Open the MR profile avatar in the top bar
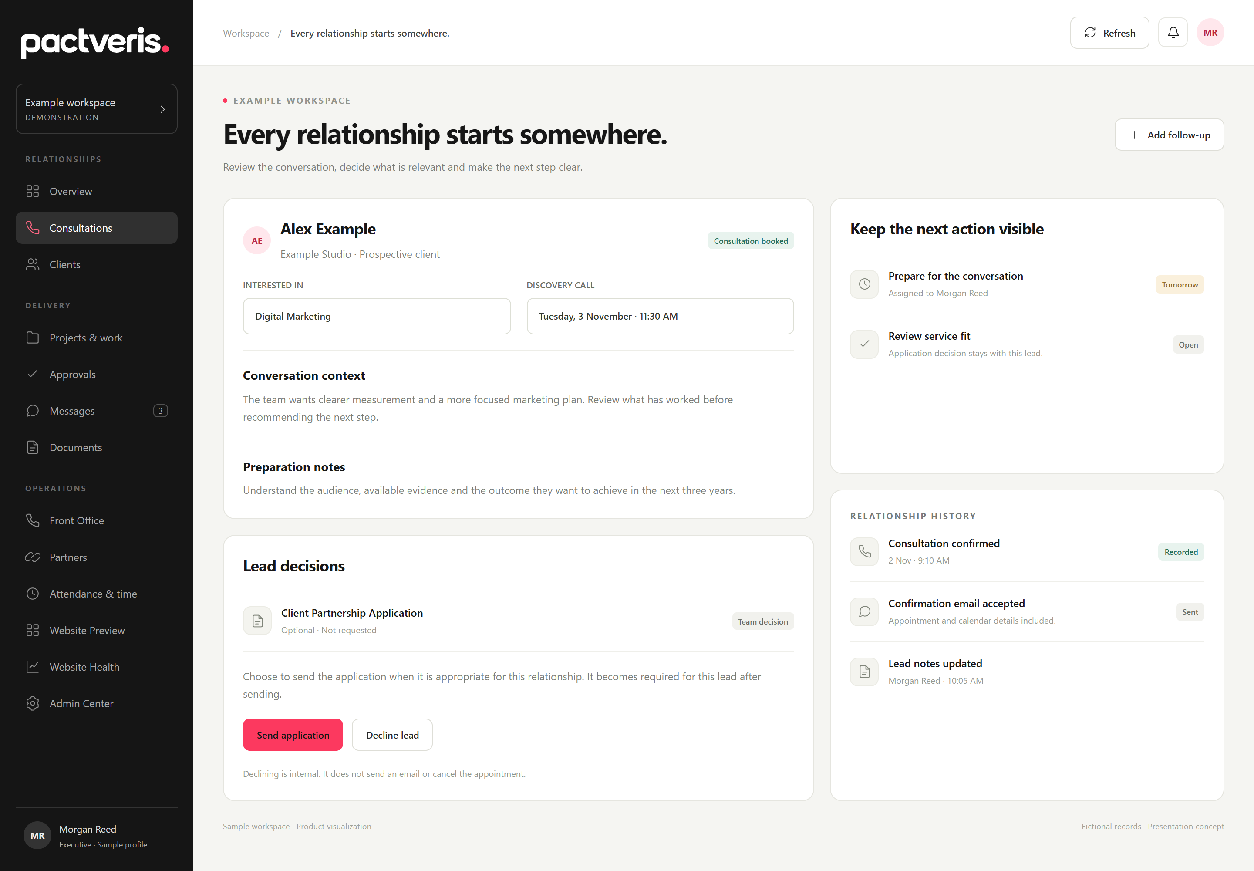This screenshot has height=871, width=1254. [1210, 33]
